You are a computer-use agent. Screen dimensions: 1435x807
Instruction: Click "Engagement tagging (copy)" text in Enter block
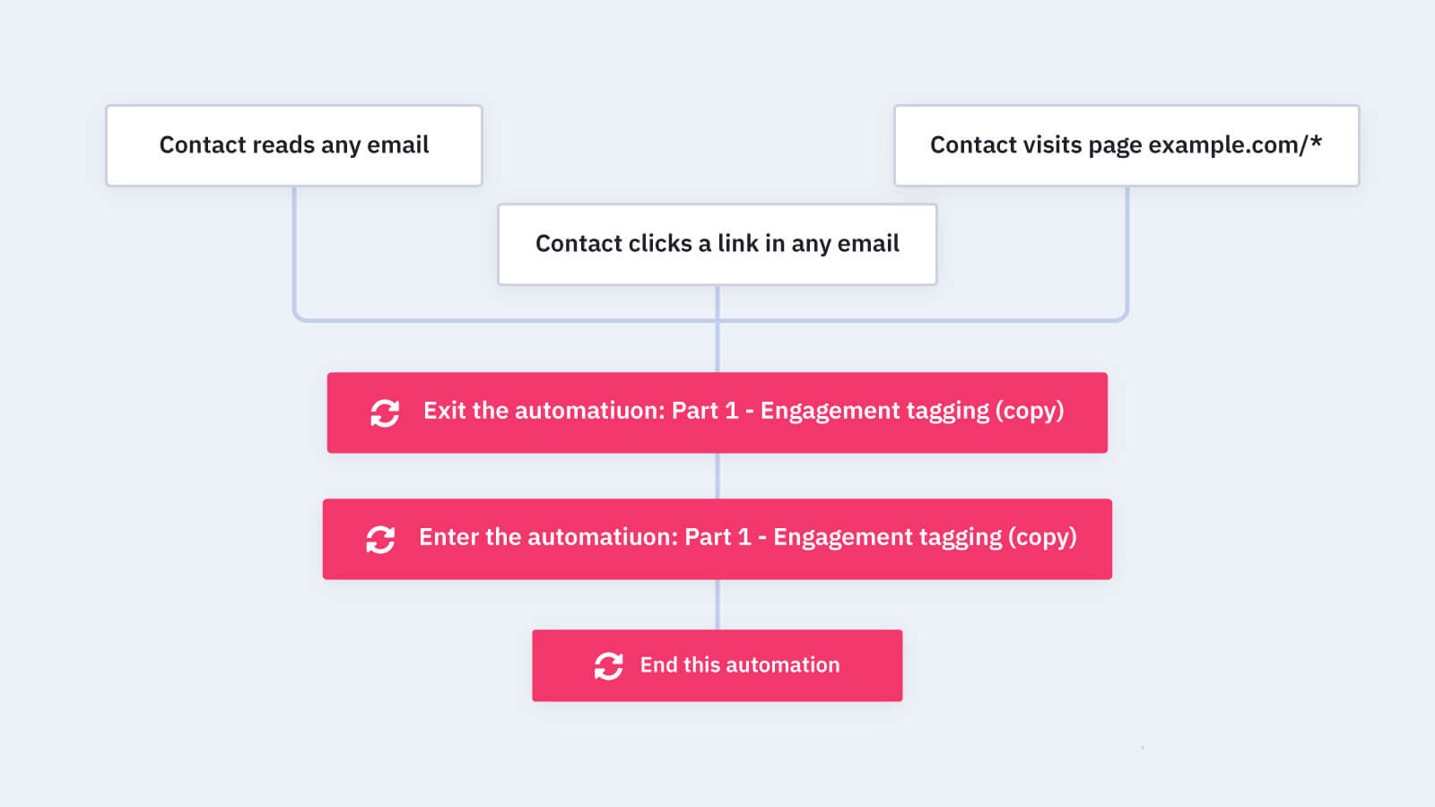(x=924, y=537)
